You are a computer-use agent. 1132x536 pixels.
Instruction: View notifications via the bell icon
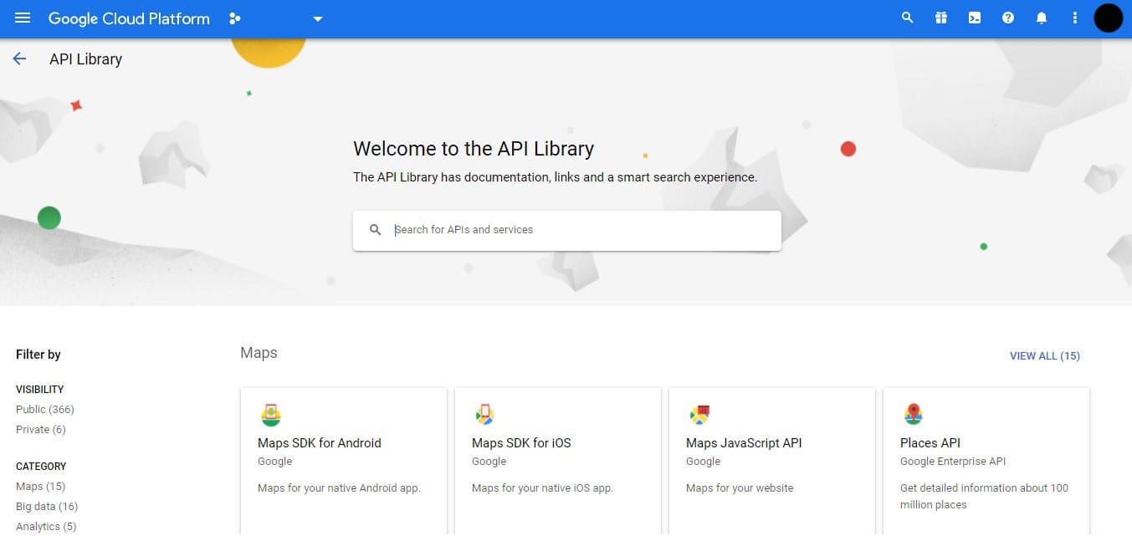[1041, 18]
